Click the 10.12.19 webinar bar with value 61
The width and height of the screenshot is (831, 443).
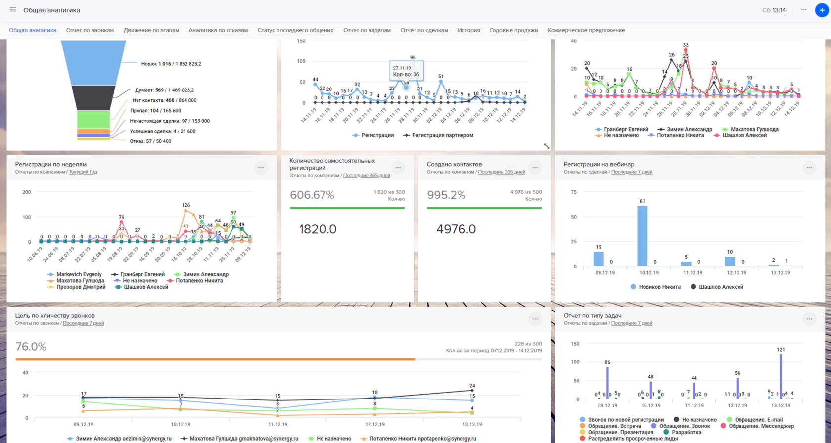tap(642, 236)
